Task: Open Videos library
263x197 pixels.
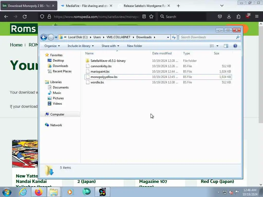Action: click(57, 104)
